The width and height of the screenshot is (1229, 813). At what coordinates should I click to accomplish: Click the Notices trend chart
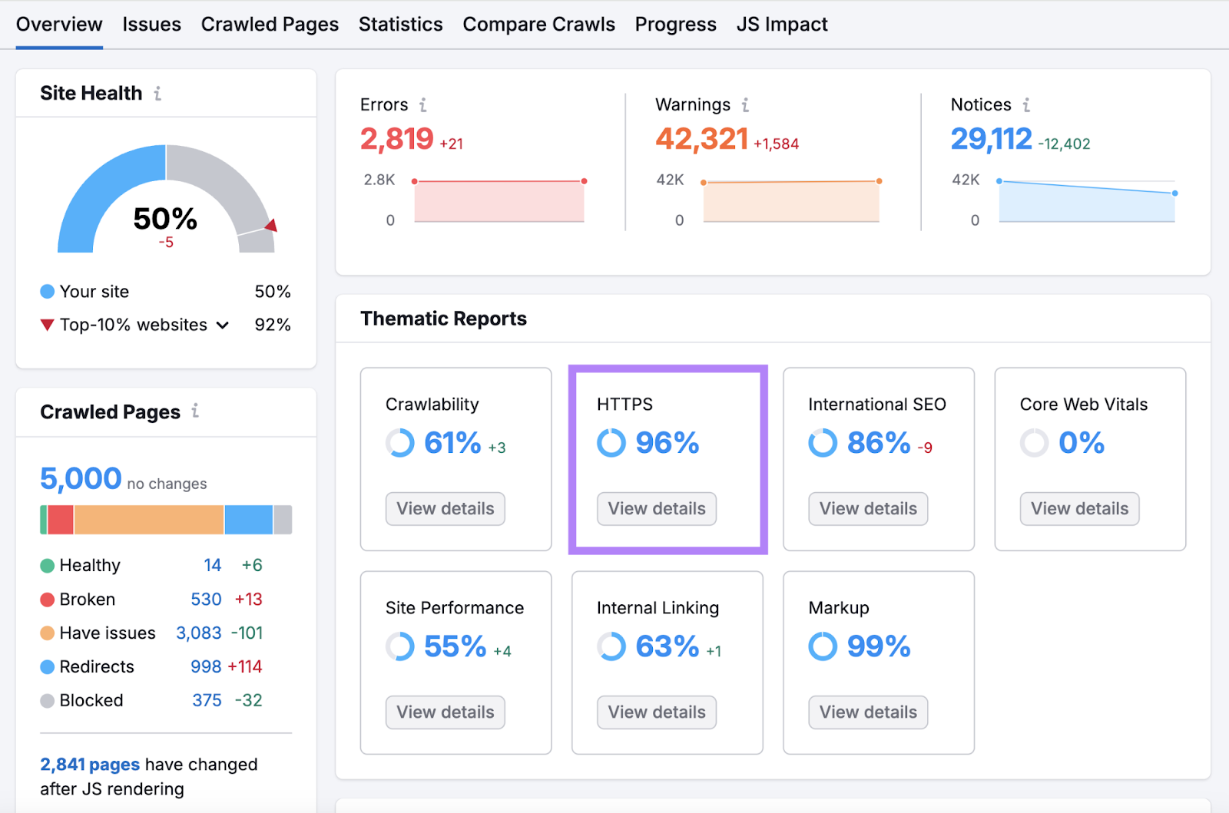(x=1087, y=201)
